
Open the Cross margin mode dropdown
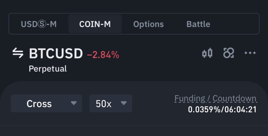pyautogui.click(x=47, y=103)
